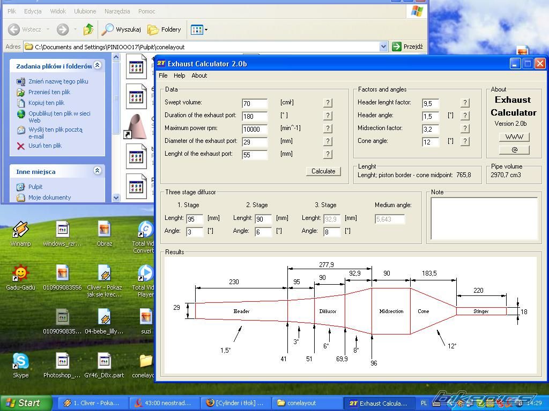Open the Winamp desktop shortcut

click(20, 233)
